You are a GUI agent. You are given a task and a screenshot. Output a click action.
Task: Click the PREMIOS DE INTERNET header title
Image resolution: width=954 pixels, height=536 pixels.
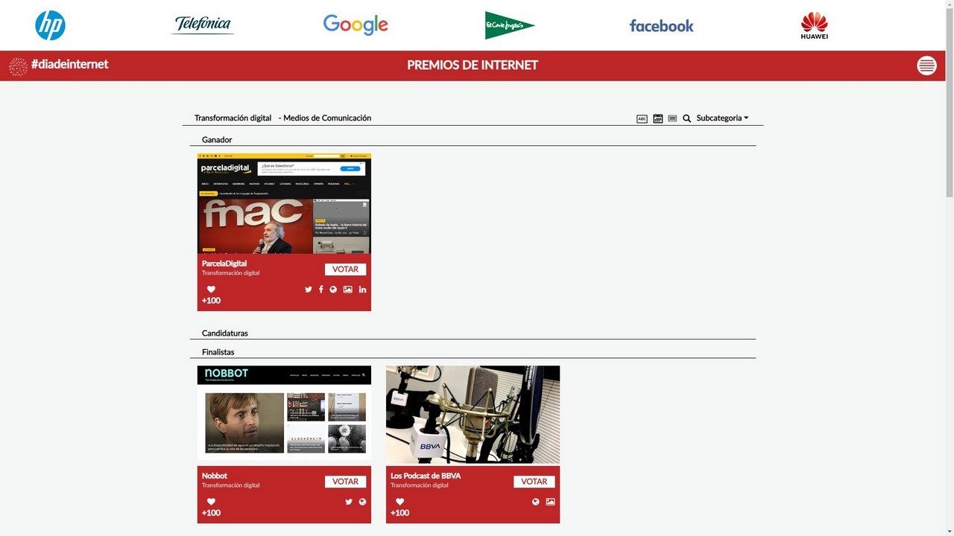[473, 66]
